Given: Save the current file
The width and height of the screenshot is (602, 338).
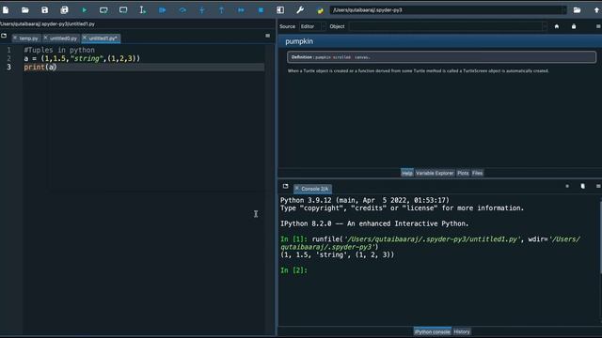Looking at the screenshot, I should coord(44,10).
